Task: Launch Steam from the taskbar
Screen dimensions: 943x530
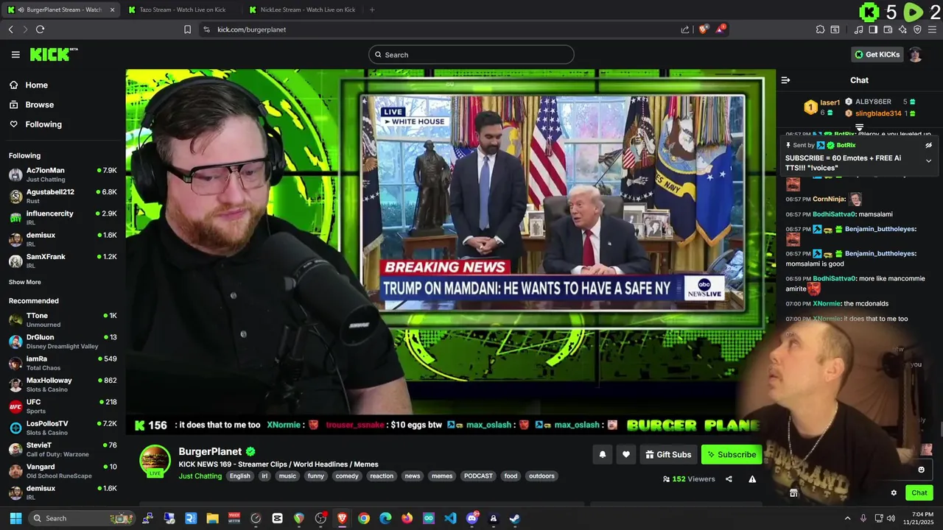Action: click(514, 518)
